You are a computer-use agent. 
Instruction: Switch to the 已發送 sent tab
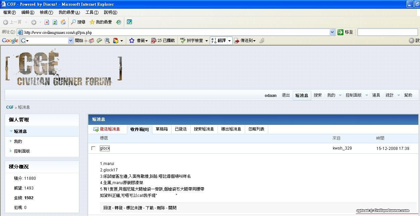(x=181, y=129)
